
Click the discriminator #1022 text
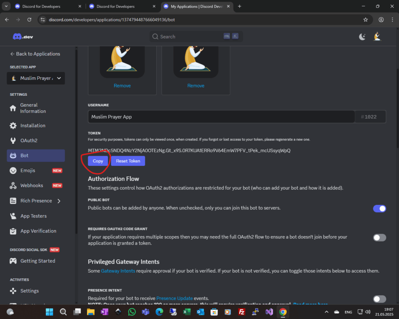[x=369, y=117]
